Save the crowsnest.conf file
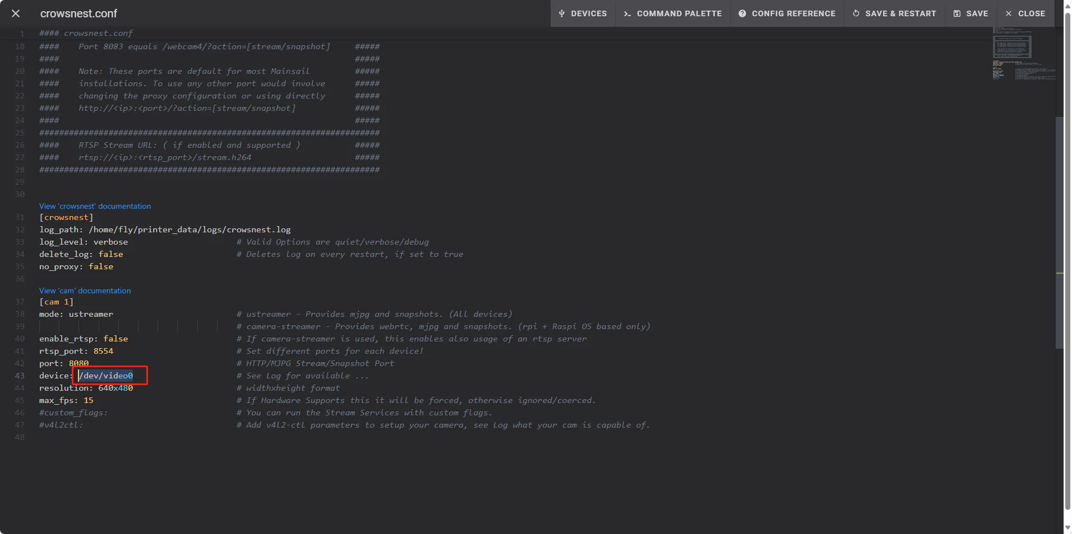 point(971,13)
